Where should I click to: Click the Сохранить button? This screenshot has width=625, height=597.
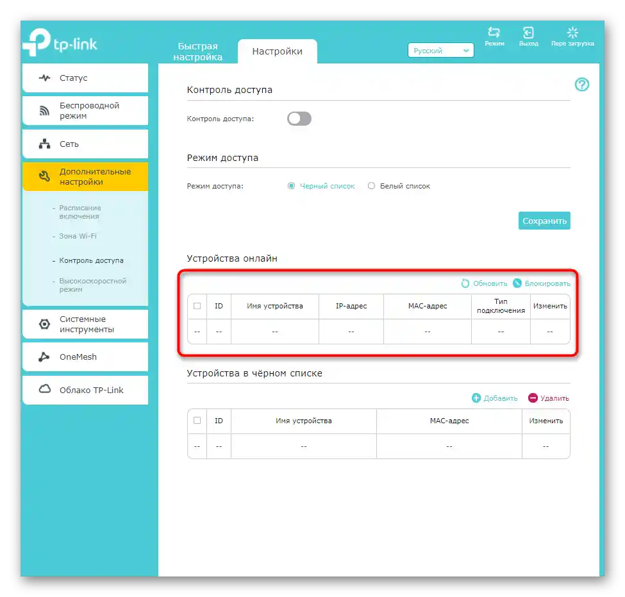pos(544,221)
